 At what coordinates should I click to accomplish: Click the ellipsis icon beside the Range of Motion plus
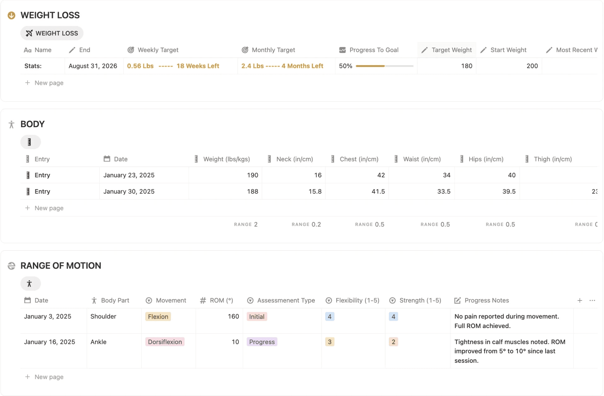592,300
